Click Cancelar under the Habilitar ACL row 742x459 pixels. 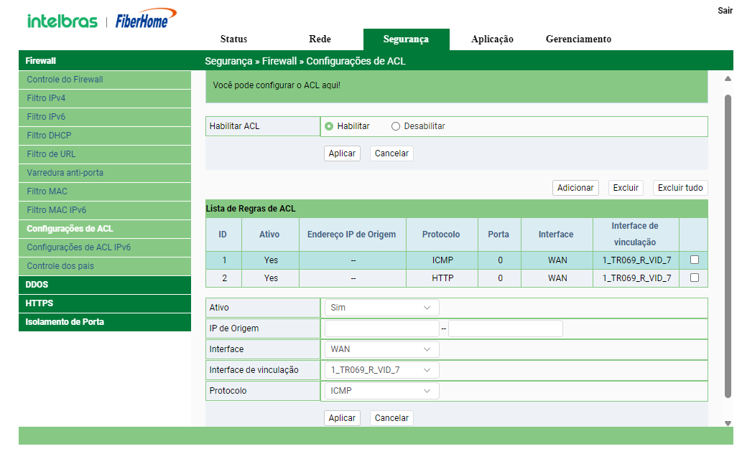point(391,153)
